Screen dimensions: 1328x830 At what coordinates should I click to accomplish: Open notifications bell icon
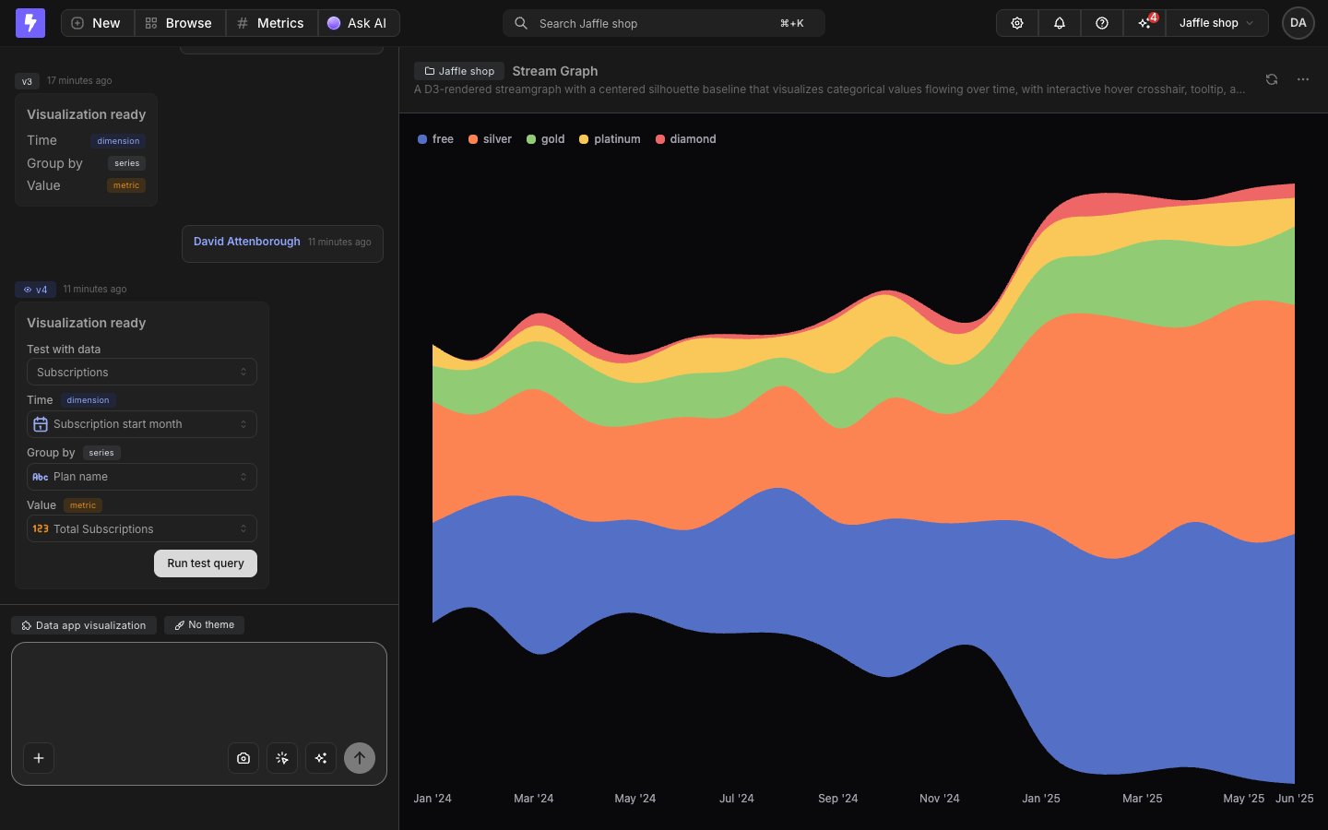tap(1060, 23)
